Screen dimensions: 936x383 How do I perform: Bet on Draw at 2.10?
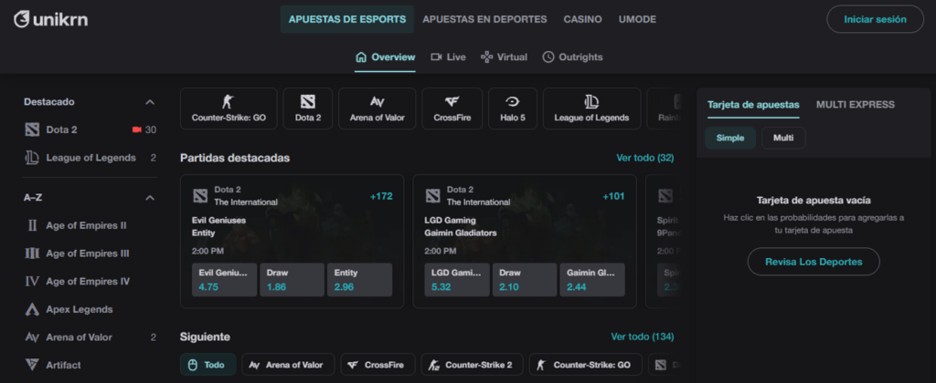(525, 280)
